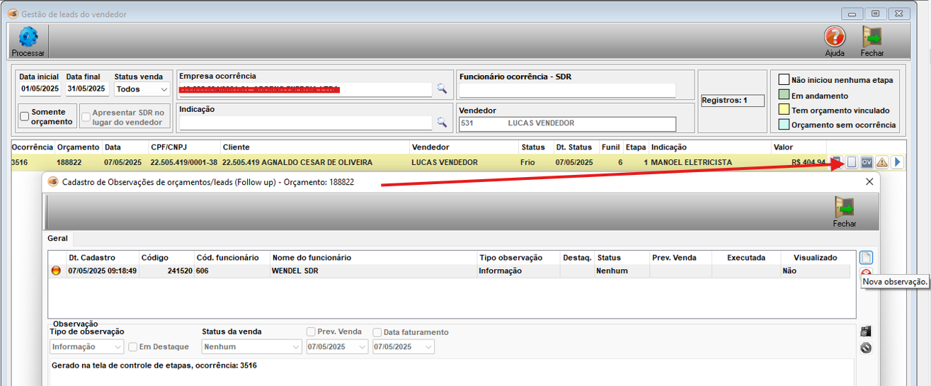The height and width of the screenshot is (386, 931).
Task: Check the Data faturamento checkbox
Action: point(377,332)
